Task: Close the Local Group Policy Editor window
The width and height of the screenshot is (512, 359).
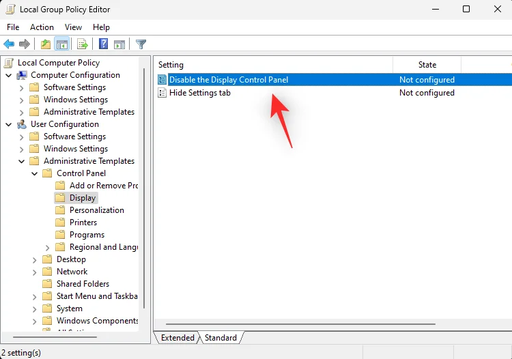Action: coord(497,9)
